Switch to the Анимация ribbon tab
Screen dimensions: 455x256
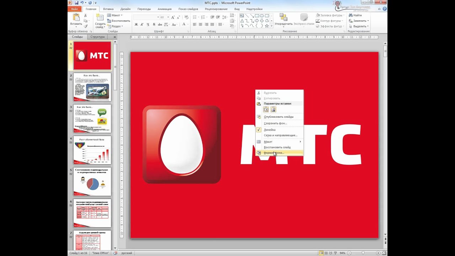165,9
